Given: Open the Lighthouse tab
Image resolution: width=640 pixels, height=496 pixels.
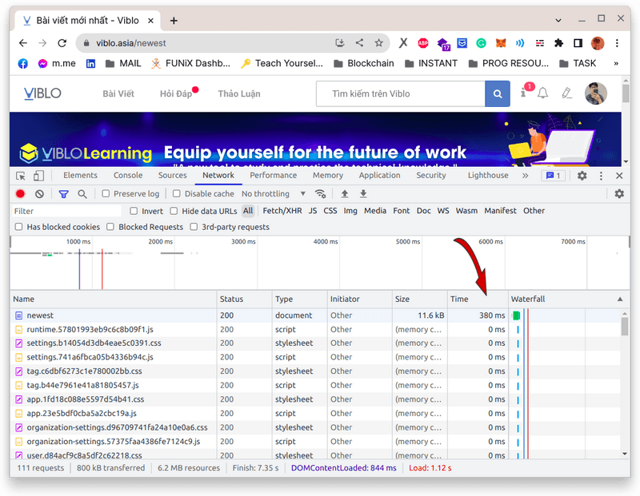Looking at the screenshot, I should coord(487,176).
